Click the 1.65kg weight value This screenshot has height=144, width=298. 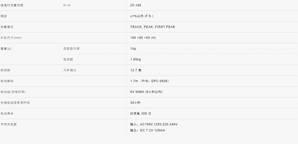pyautogui.click(x=136, y=59)
